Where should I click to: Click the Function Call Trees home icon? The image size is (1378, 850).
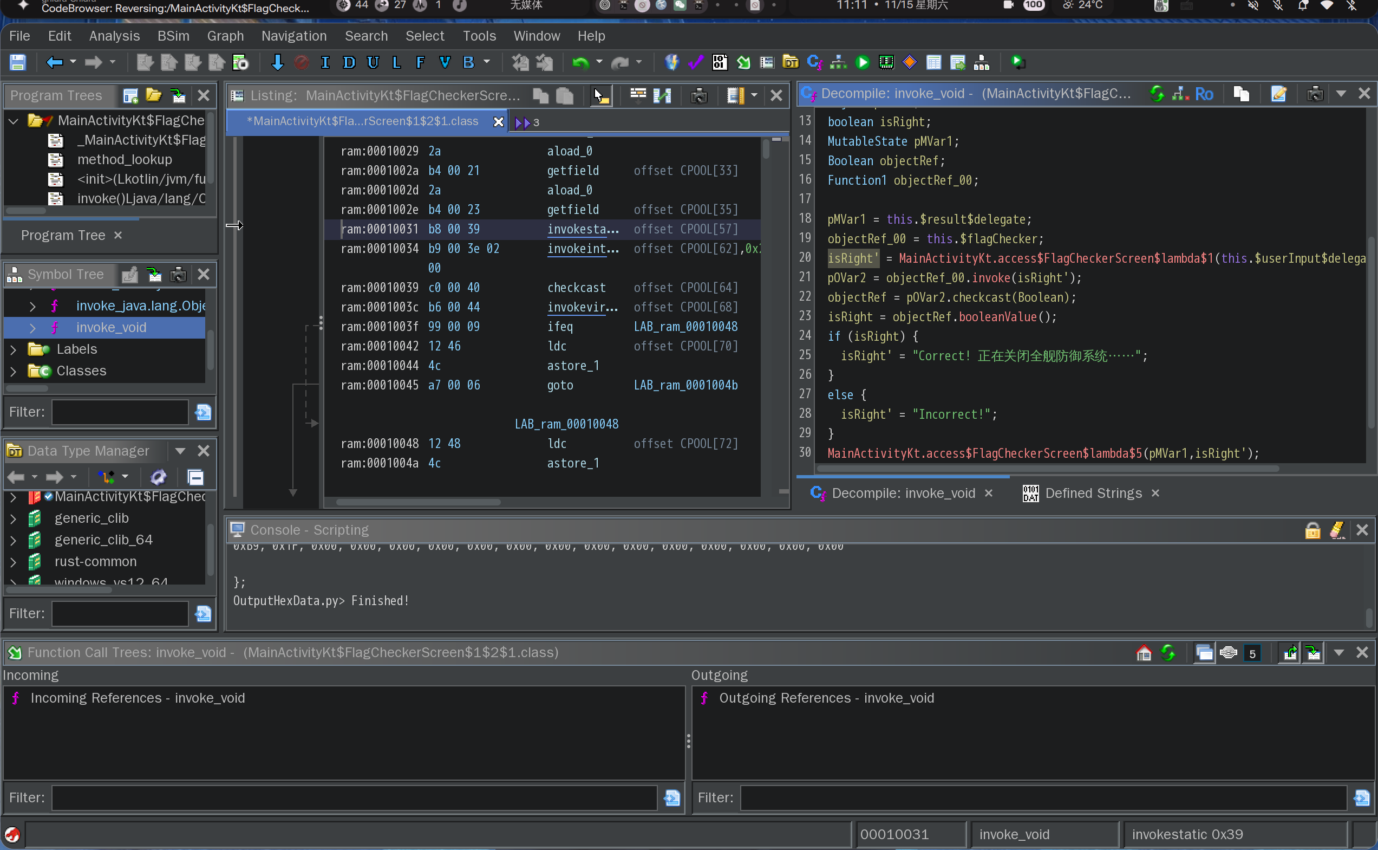(1144, 653)
